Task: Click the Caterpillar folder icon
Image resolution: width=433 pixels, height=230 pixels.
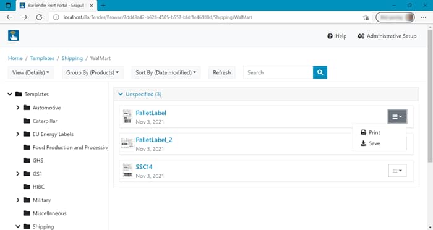Action: pyautogui.click(x=27, y=121)
